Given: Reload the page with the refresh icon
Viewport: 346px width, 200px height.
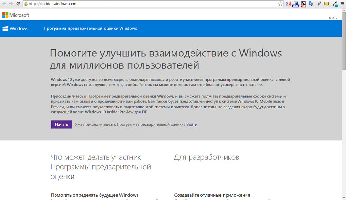Looking at the screenshot, I should pos(18,4).
